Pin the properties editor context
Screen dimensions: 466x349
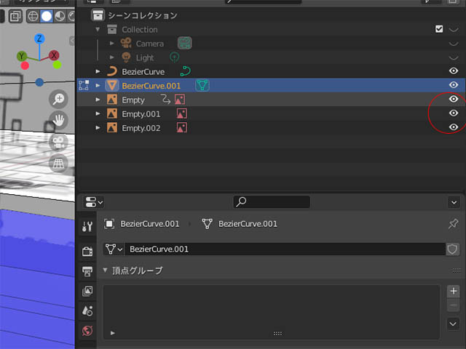coord(453,223)
